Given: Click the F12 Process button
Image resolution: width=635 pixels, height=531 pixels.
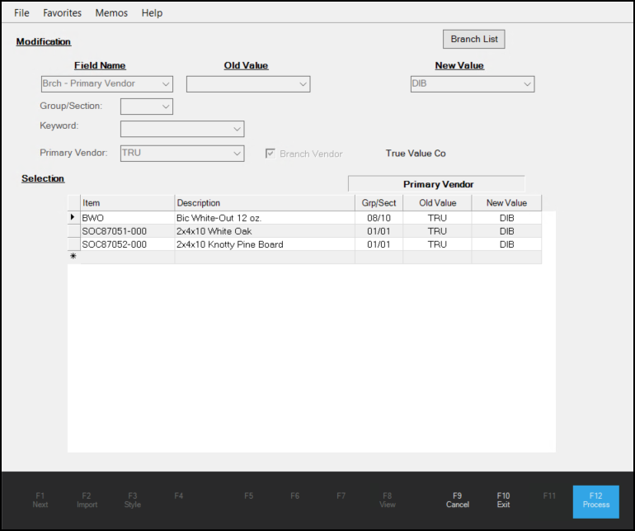Looking at the screenshot, I should tap(595, 502).
